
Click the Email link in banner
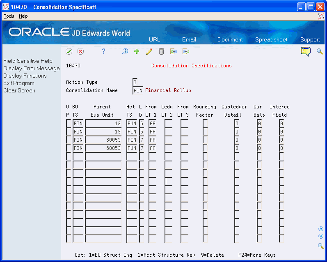189,39
